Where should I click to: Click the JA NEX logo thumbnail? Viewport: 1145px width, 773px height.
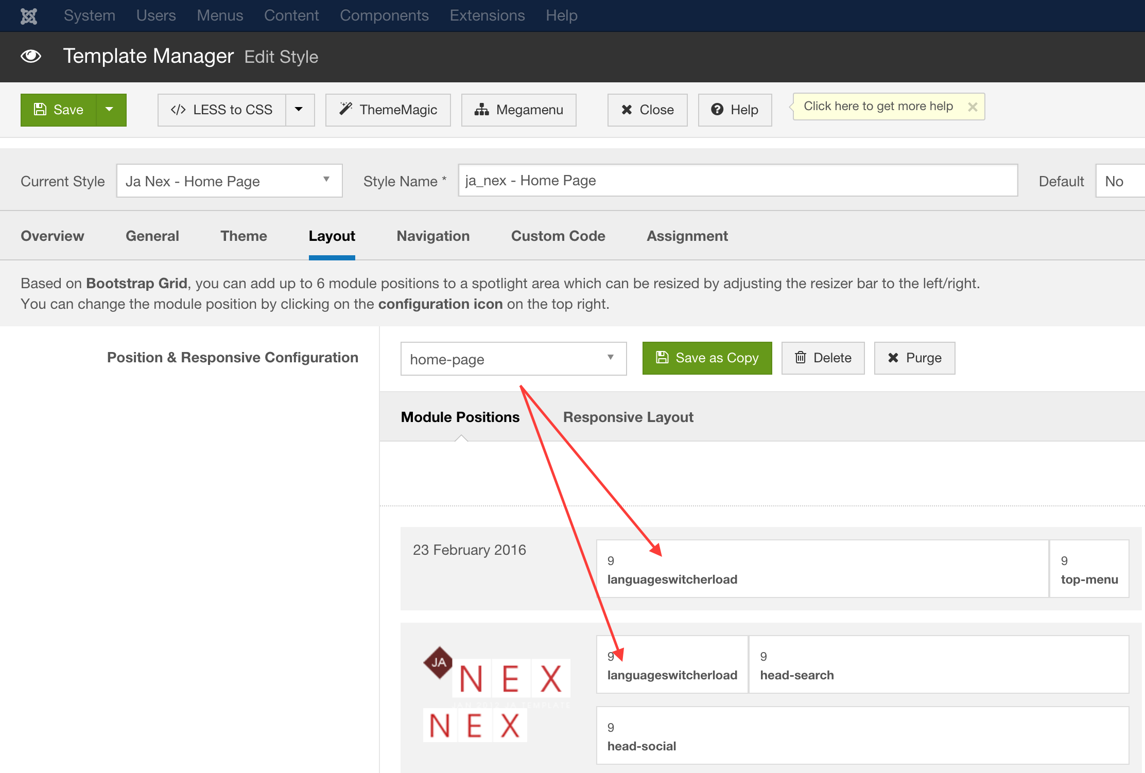click(x=496, y=693)
